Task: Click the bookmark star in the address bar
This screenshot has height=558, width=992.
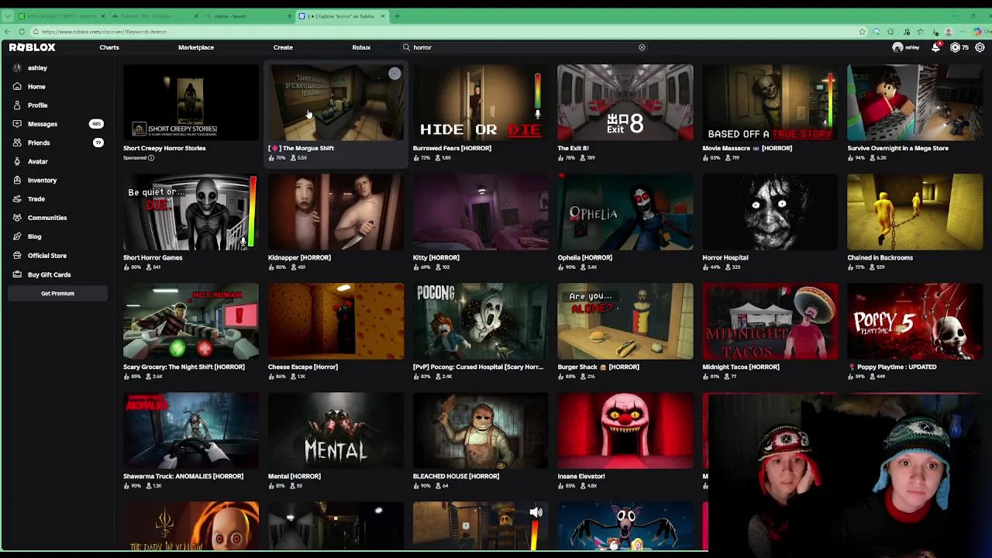Action: pyautogui.click(x=862, y=32)
